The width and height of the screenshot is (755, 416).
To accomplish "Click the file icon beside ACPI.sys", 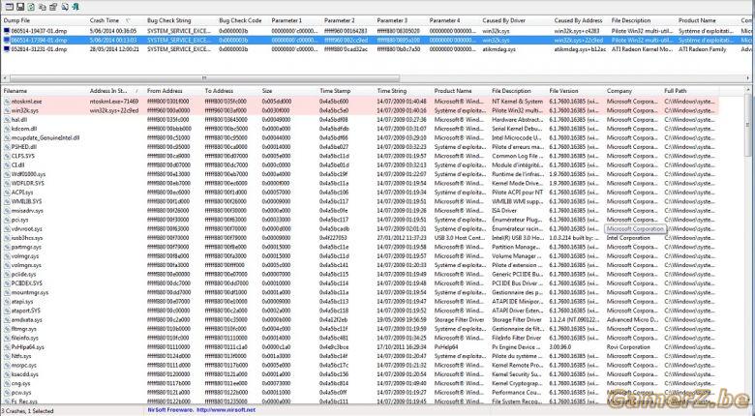I will (x=7, y=193).
